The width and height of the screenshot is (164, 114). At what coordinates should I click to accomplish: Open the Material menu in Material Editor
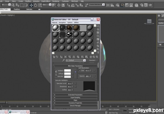[55, 22]
